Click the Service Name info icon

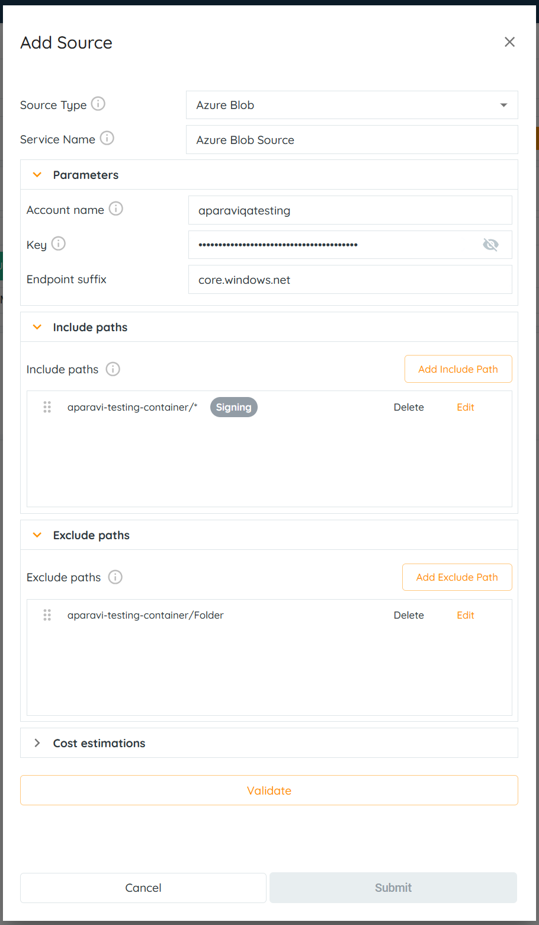[107, 138]
